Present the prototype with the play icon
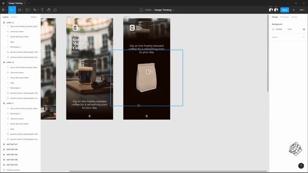 (x=294, y=10)
